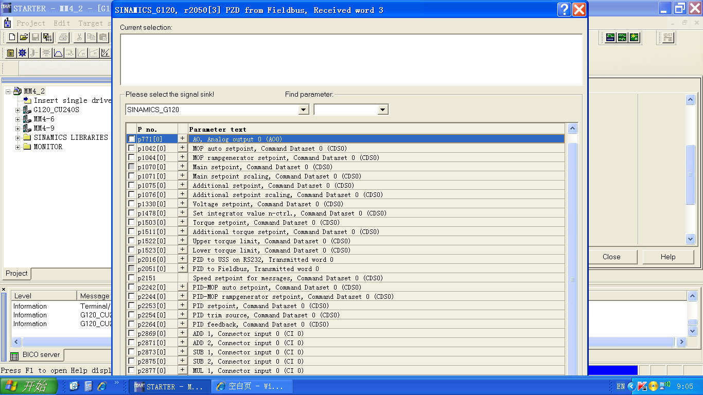The width and height of the screenshot is (703, 395).
Task: Tick the checkbox for p771[0]
Action: click(x=132, y=139)
